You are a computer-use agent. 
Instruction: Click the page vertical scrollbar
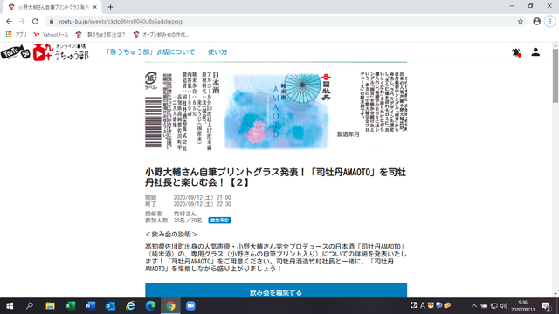(x=556, y=76)
